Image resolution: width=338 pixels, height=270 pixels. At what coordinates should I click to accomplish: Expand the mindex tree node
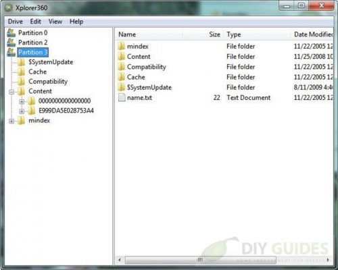tap(11, 121)
